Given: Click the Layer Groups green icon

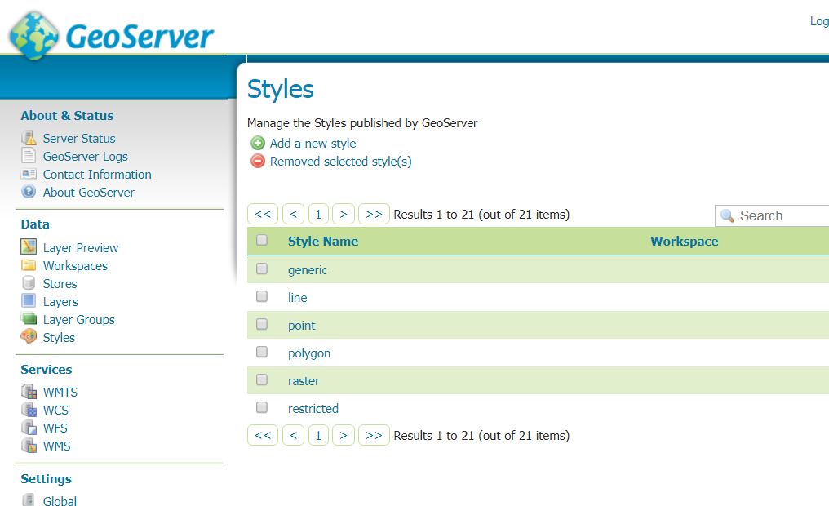Looking at the screenshot, I should click(x=29, y=318).
